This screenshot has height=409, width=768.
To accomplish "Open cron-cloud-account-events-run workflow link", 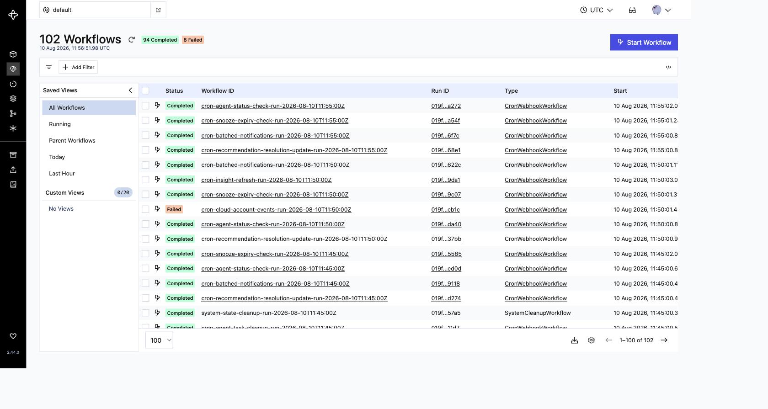I will 276,209.
